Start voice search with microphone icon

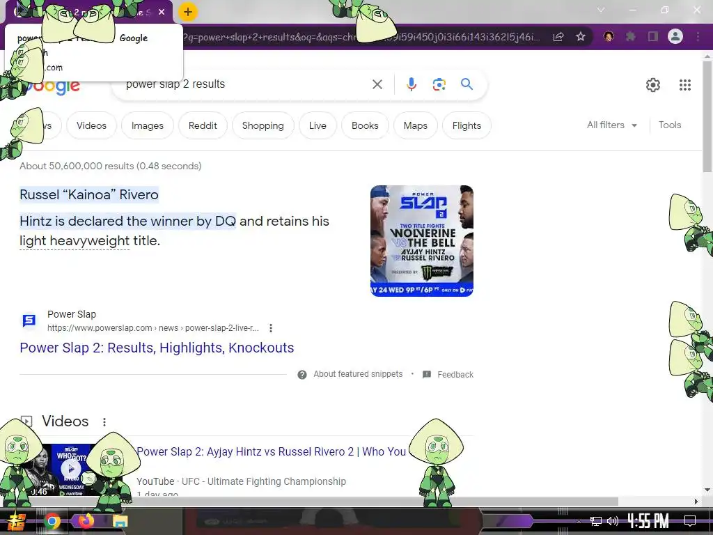pyautogui.click(x=411, y=84)
